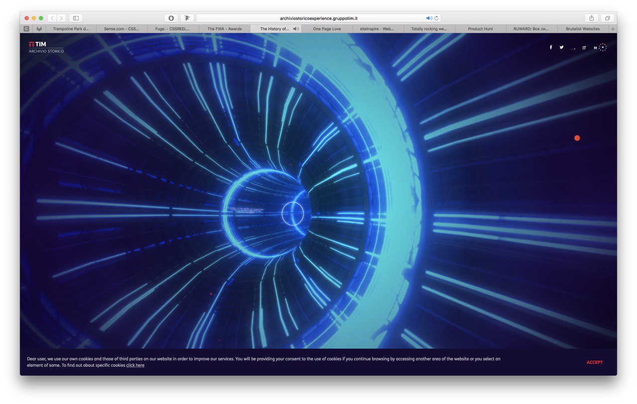Click the small glowing ring at tunnel center

tap(293, 213)
